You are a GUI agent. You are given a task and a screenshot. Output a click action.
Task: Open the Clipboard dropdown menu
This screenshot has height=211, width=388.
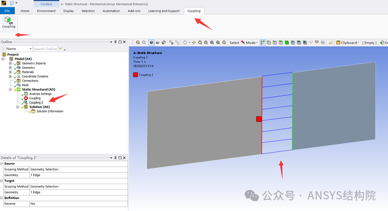[x=348, y=43]
